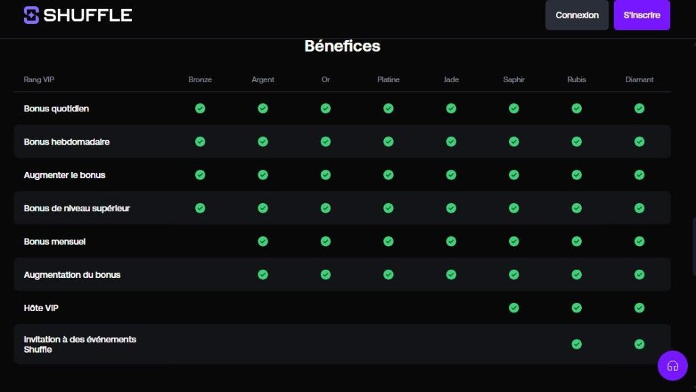Click the Argent checkmark for Bonus mensuel
This screenshot has height=392, width=696.
click(263, 241)
